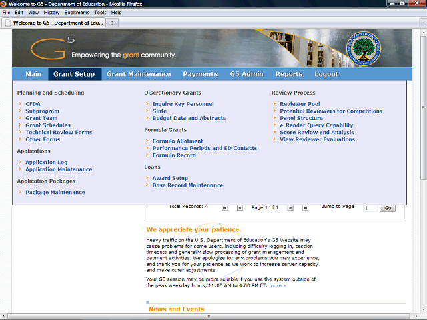
Task: Click the Go button
Action: [388, 208]
